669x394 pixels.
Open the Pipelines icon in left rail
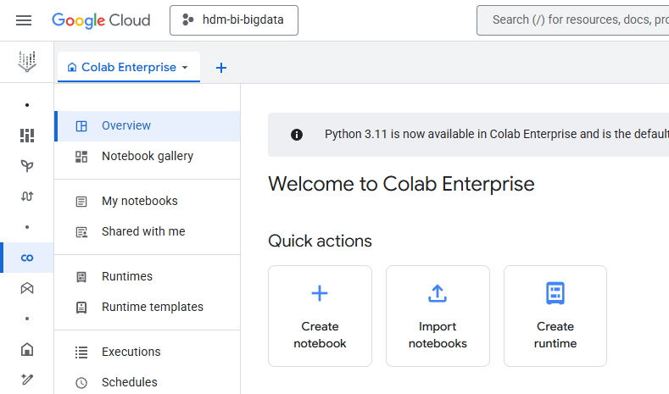(27, 196)
